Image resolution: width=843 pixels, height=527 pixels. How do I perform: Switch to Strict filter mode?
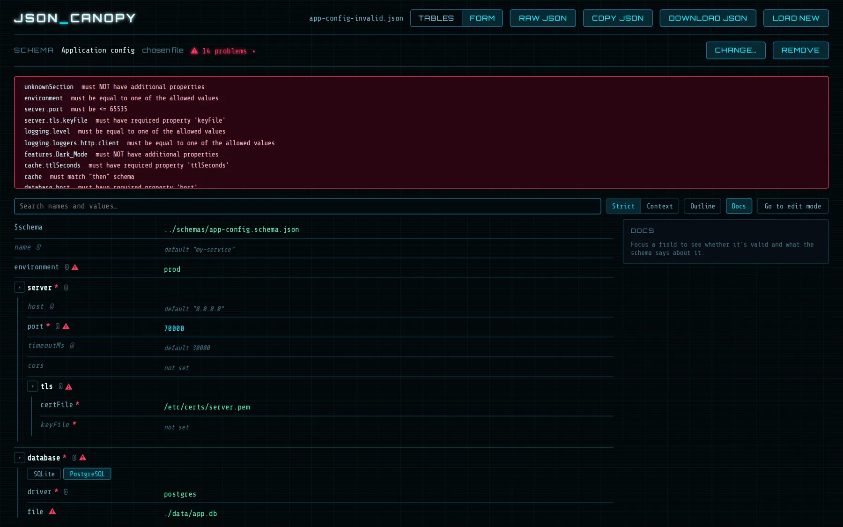click(623, 206)
